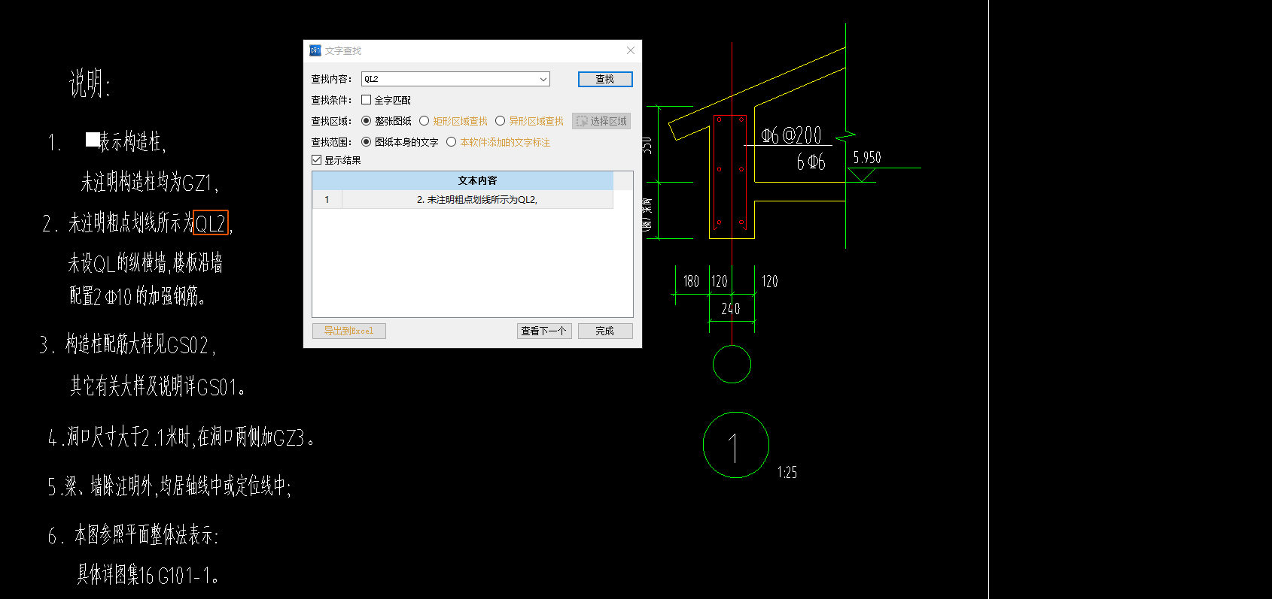Viewport: 1272px width, 599px height.
Task: Click the 完成 button
Action: click(605, 331)
